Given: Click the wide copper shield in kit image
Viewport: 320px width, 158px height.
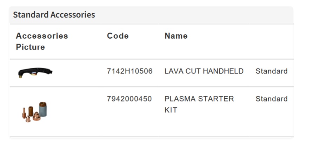Looking at the screenshot, I should click(x=36, y=117).
